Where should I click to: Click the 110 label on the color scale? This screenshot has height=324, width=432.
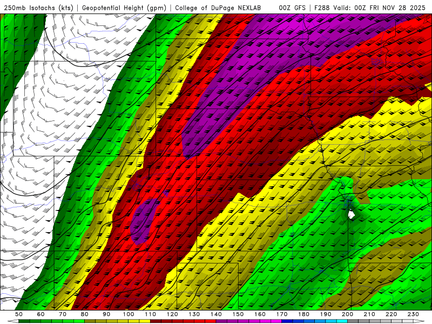click(x=151, y=314)
